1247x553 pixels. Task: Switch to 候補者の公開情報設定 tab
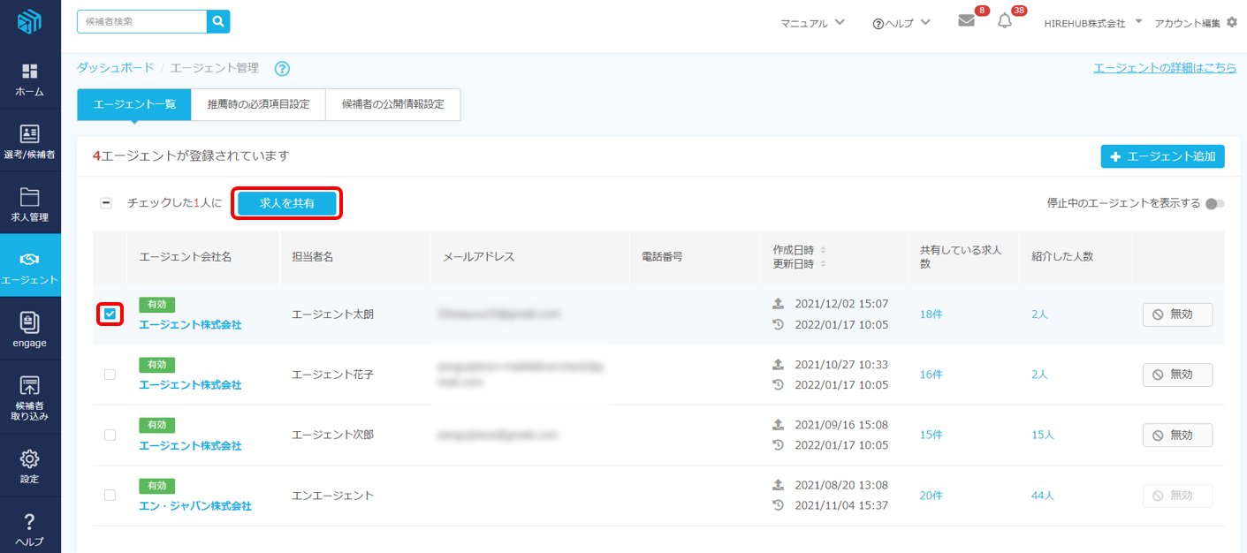pyautogui.click(x=392, y=104)
